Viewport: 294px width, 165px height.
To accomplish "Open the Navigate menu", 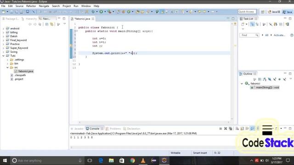I will click(44, 6).
